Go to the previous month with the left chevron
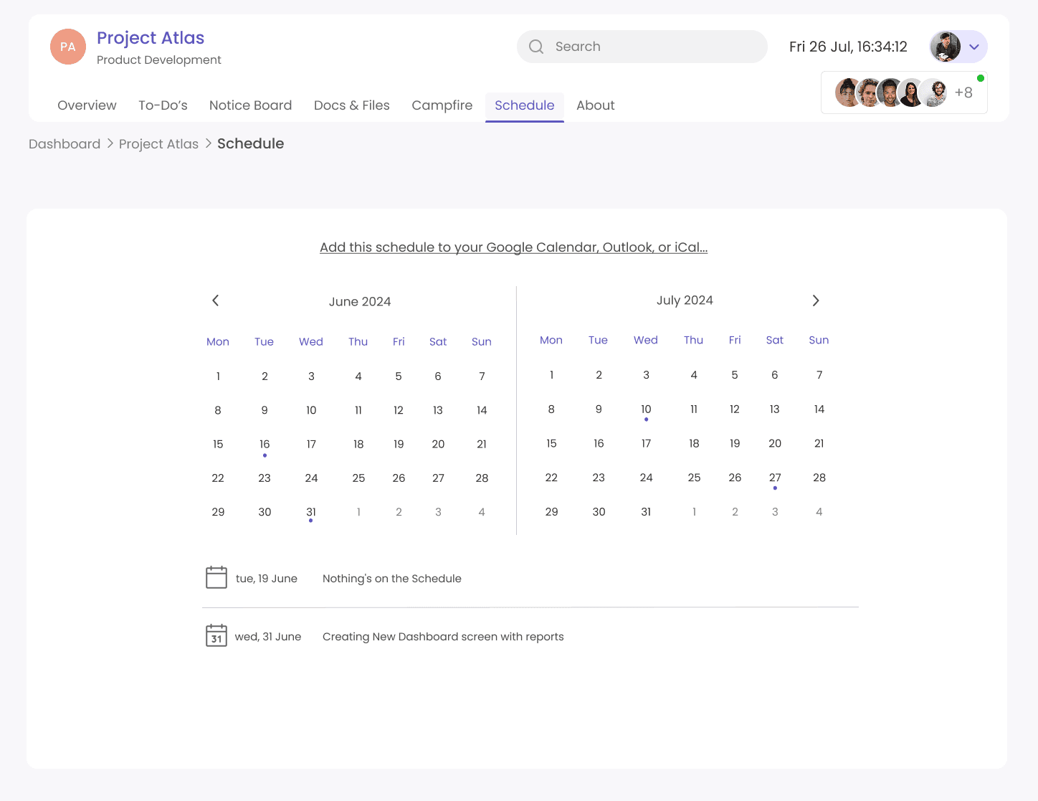The height and width of the screenshot is (801, 1038). tap(215, 300)
